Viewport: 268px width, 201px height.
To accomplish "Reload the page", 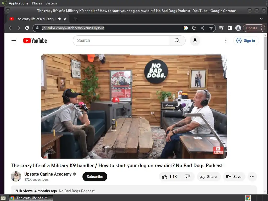I will click(27, 28).
